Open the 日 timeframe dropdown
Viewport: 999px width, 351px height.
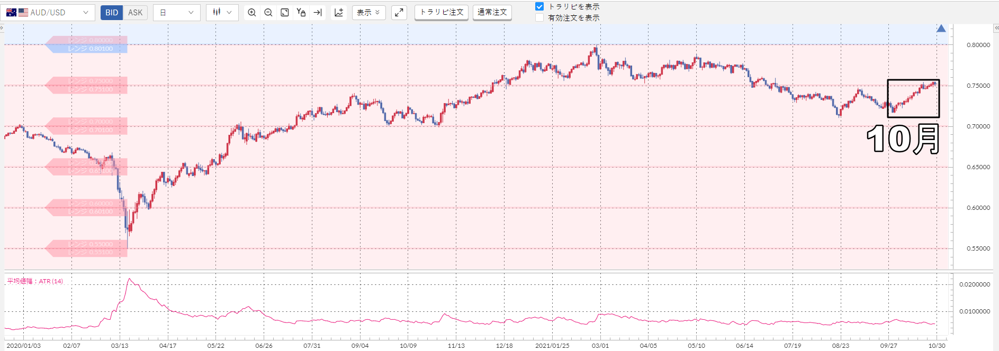pos(177,12)
